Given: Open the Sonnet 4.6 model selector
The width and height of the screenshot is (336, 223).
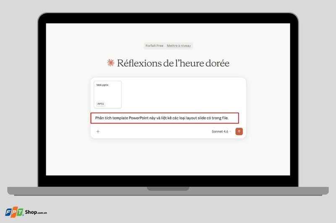Looking at the screenshot, I should [x=221, y=131].
